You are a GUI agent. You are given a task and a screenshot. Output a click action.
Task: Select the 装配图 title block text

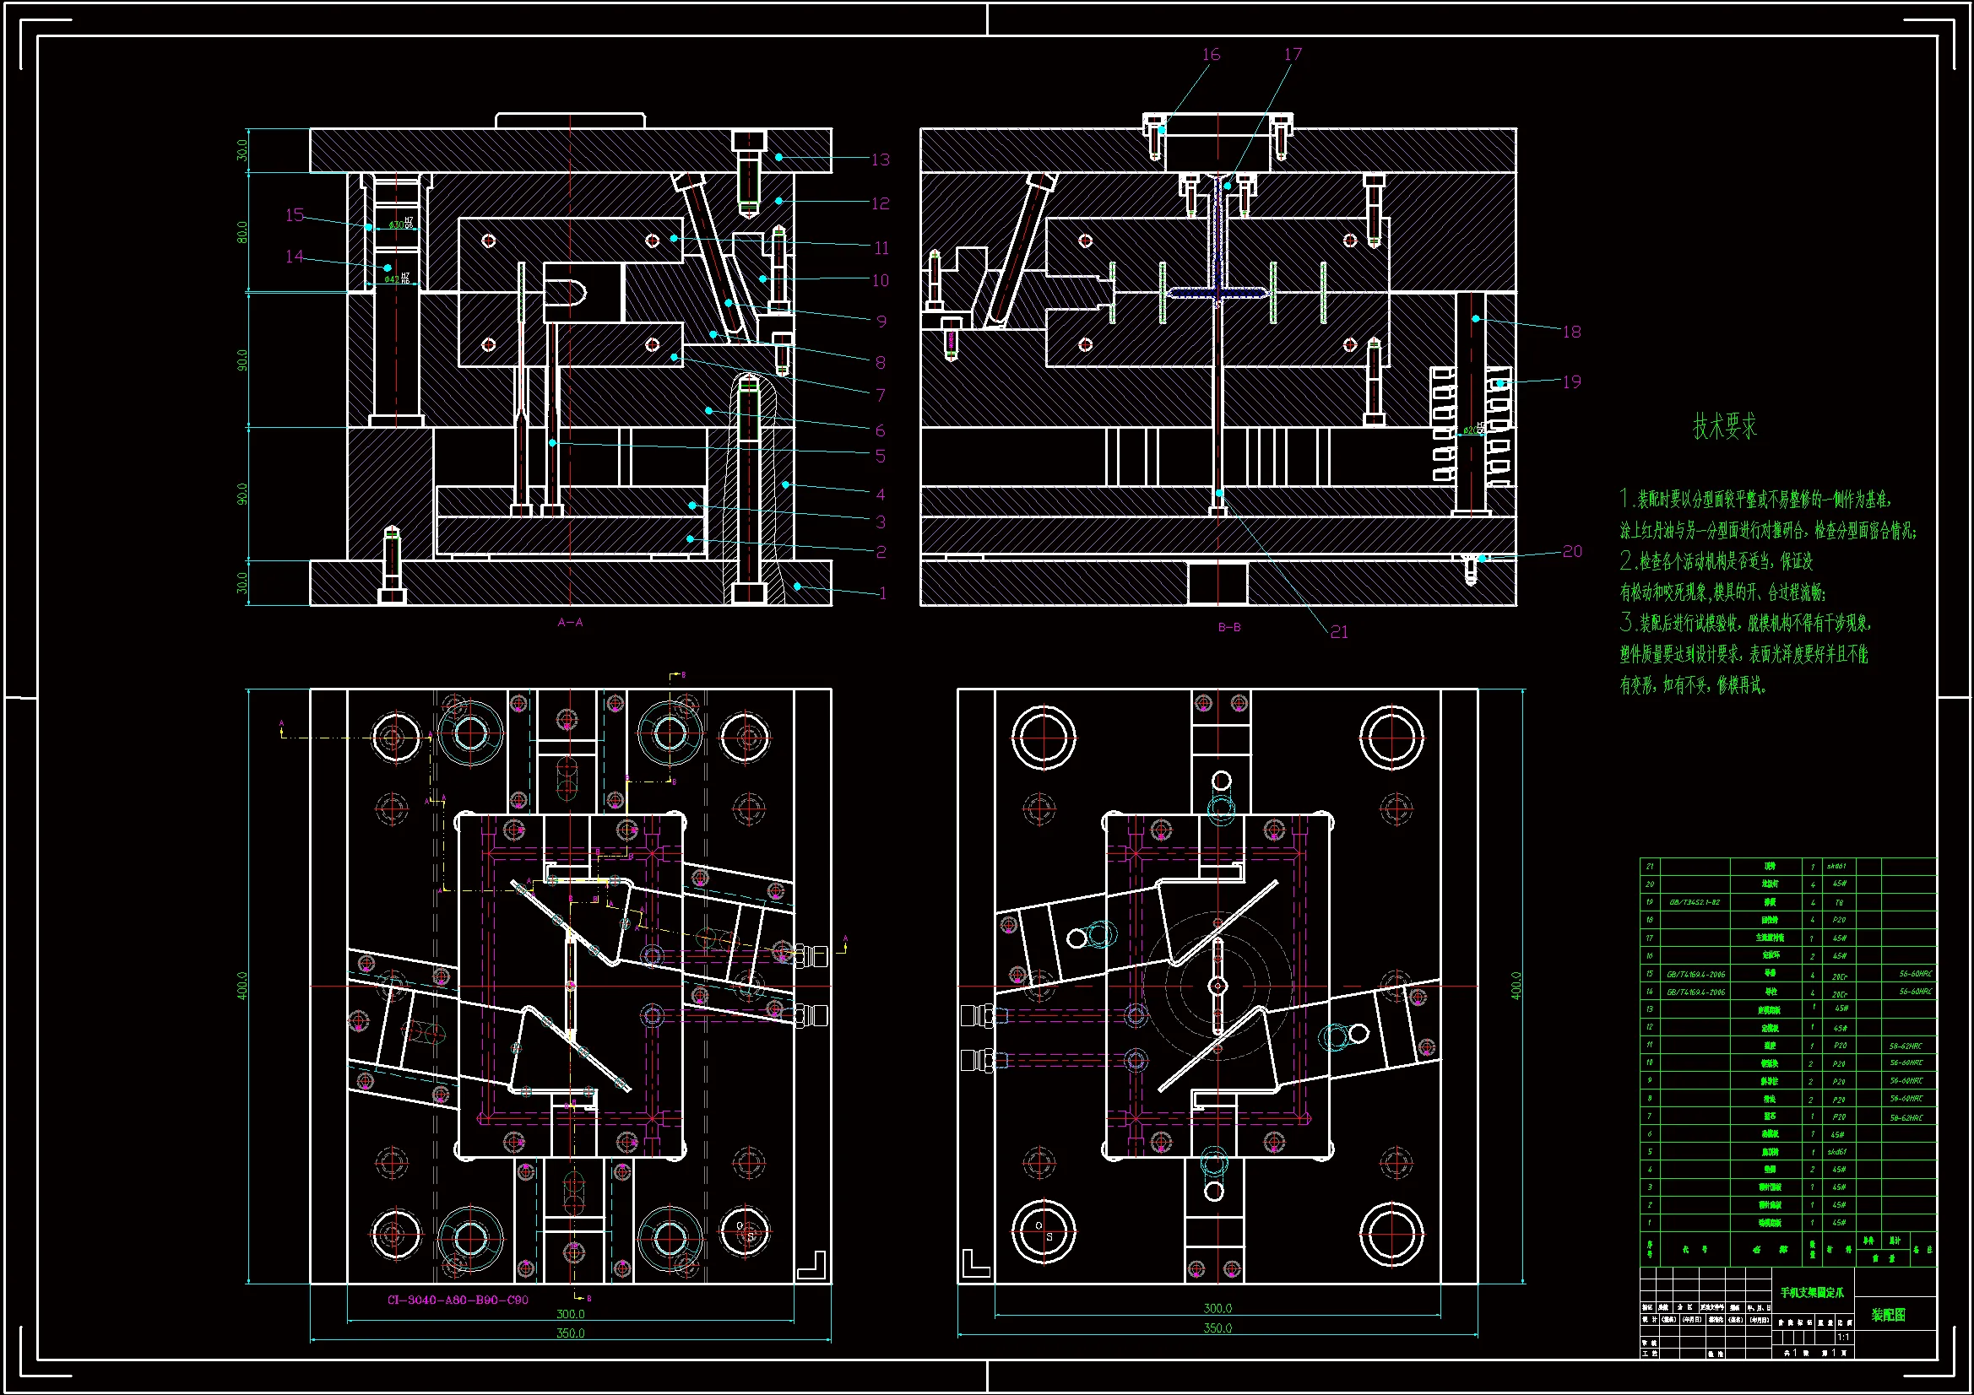1888,1315
